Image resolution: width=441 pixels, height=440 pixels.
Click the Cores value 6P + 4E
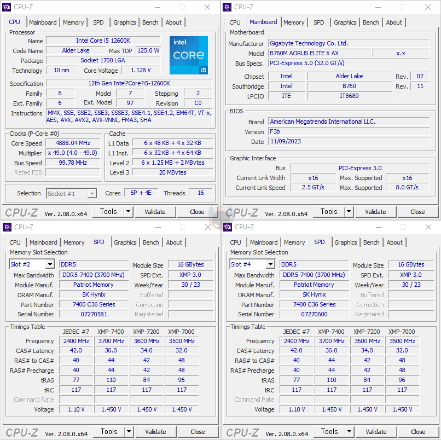pos(141,193)
